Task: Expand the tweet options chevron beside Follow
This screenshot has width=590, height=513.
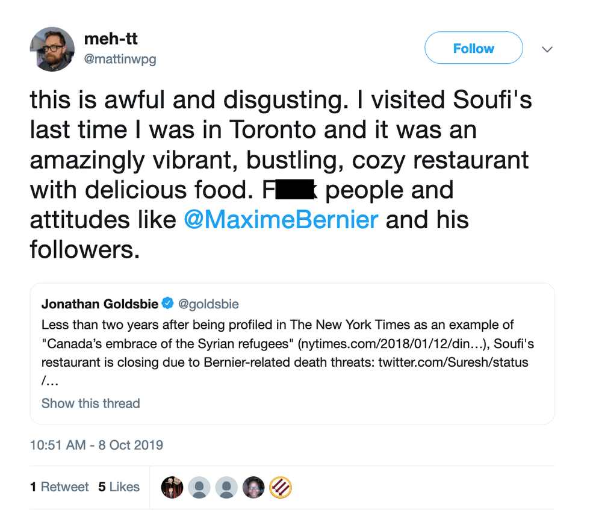Action: (547, 49)
